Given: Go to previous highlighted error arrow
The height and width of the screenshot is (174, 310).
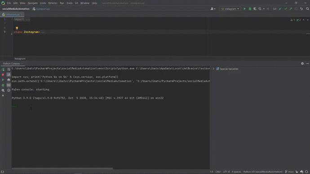Looking at the screenshot, I should click(303, 20).
